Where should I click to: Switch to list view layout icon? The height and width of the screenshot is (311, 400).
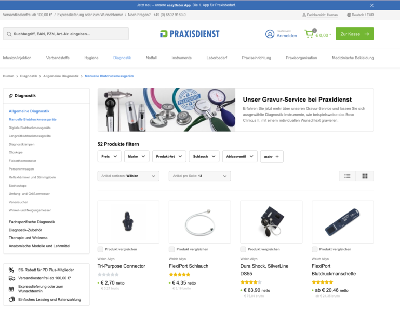click(x=347, y=176)
